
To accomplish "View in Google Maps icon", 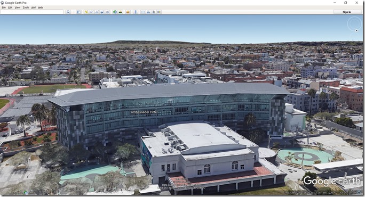I will [x=159, y=12].
